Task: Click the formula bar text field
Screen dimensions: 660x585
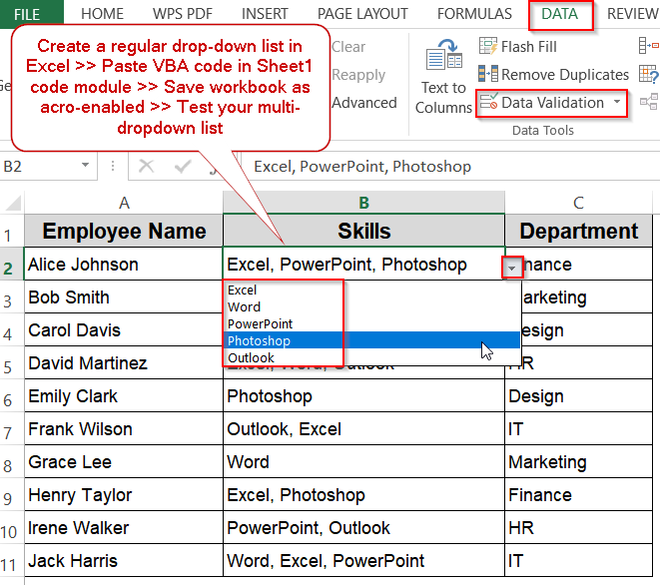Action: [x=449, y=166]
